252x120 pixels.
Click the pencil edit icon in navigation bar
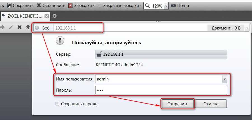point(11,28)
